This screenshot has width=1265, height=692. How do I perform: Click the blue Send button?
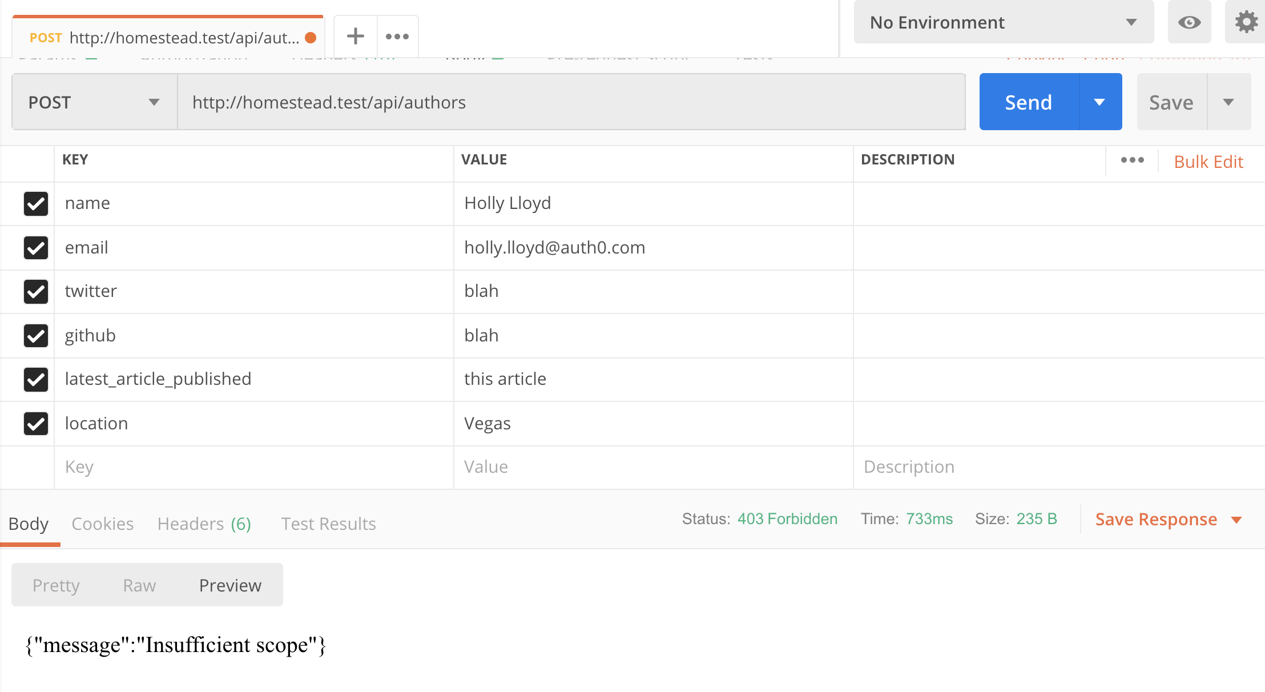[1029, 102]
